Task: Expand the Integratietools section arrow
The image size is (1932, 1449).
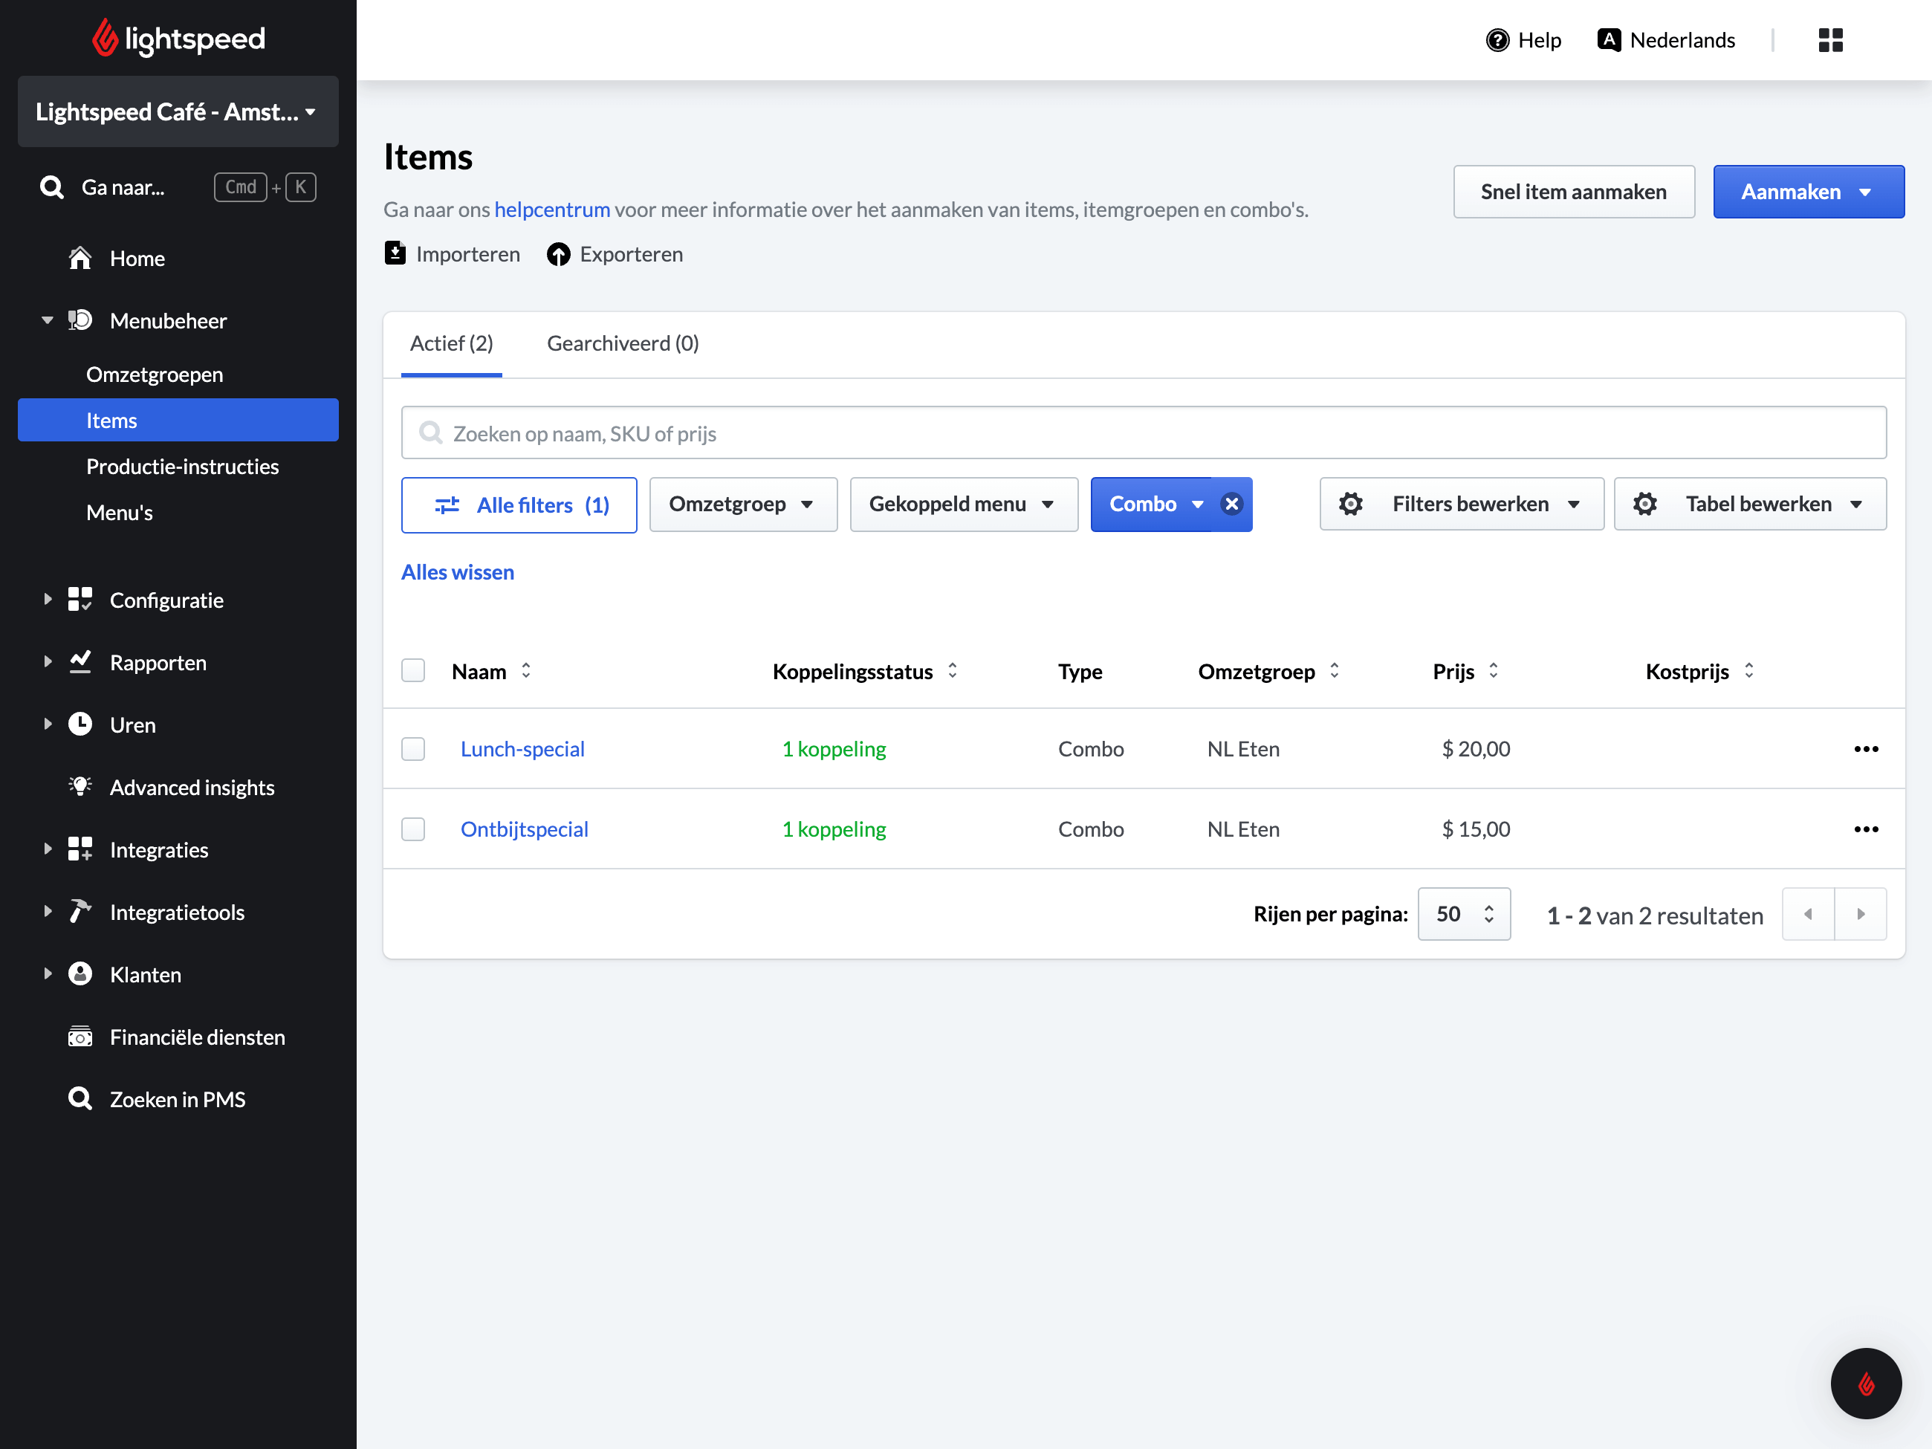Action: [47, 911]
